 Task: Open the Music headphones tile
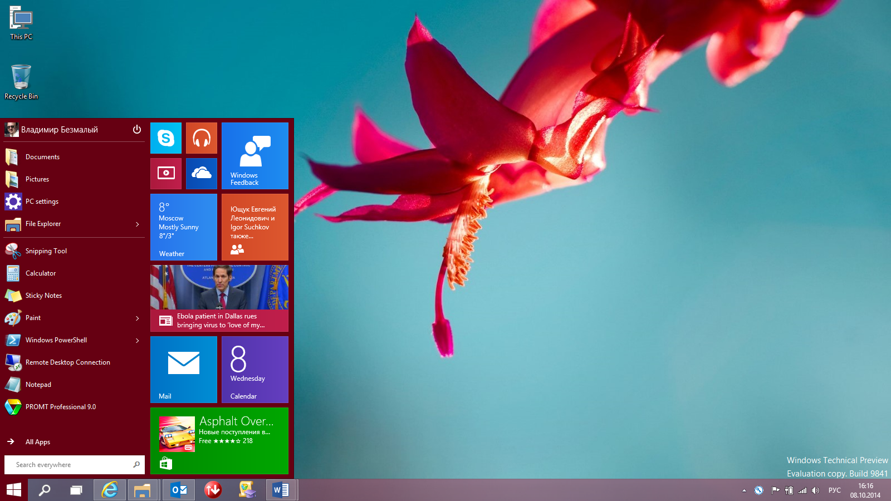[202, 138]
